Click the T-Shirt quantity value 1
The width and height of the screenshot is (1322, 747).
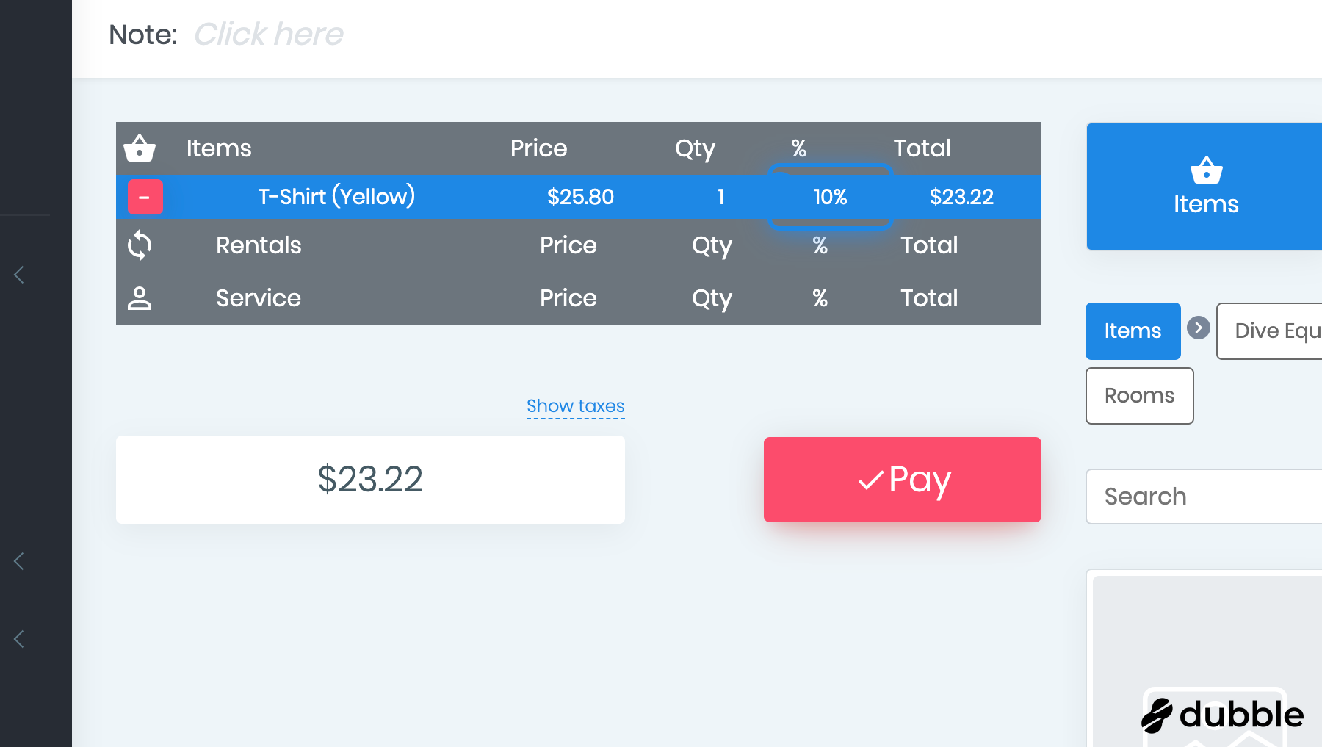pos(720,197)
